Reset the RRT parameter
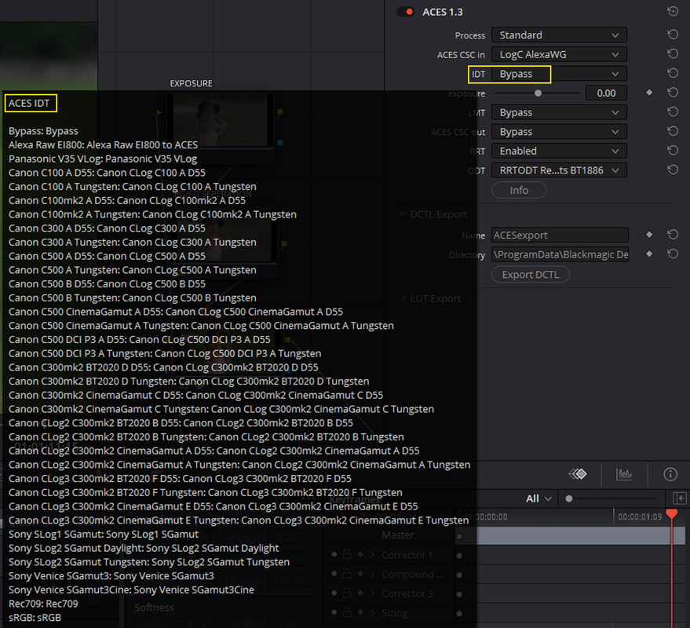The height and width of the screenshot is (628, 690). point(673,151)
